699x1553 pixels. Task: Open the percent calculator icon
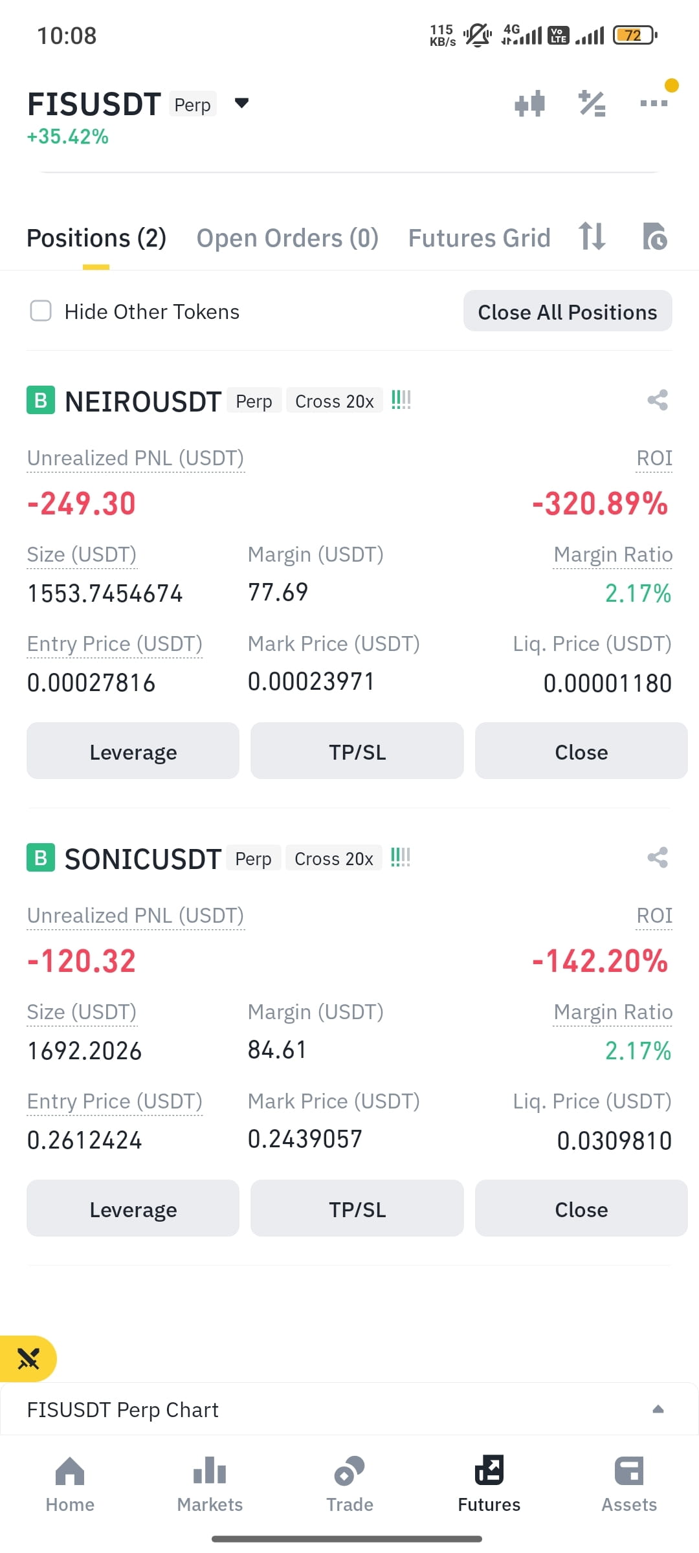(592, 104)
